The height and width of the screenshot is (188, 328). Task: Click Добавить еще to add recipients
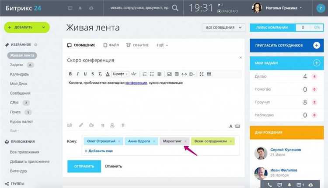(99, 151)
